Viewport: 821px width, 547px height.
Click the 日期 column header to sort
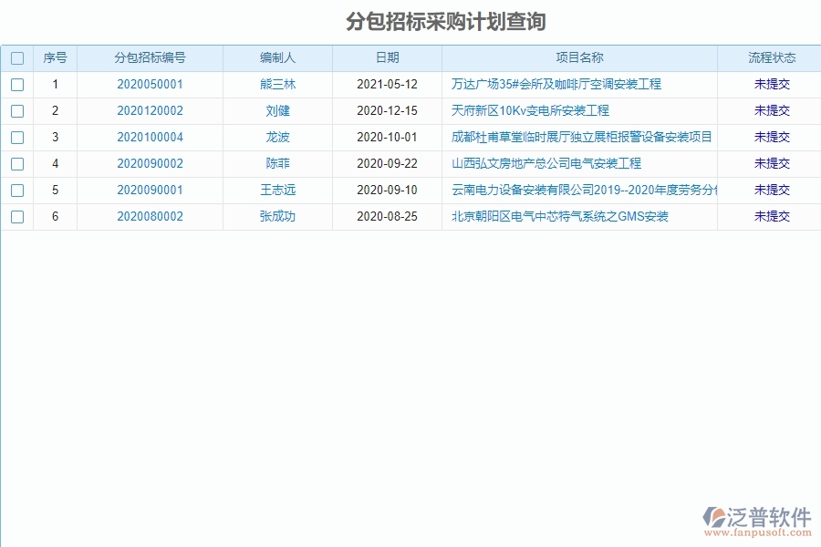click(x=385, y=57)
